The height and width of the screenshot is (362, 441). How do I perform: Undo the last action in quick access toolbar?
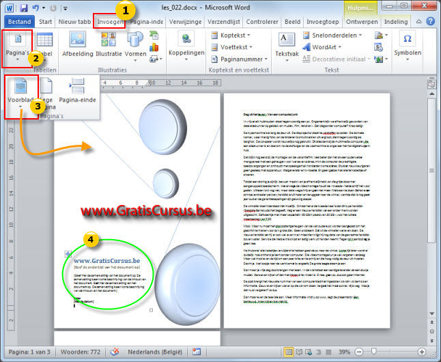coord(35,8)
